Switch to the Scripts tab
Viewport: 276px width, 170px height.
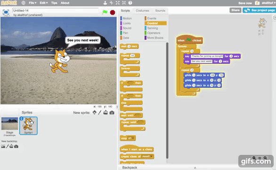pyautogui.click(x=125, y=10)
